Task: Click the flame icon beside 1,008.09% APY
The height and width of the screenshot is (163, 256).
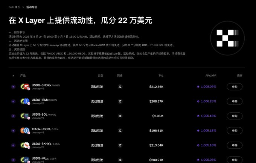Action: point(198,87)
